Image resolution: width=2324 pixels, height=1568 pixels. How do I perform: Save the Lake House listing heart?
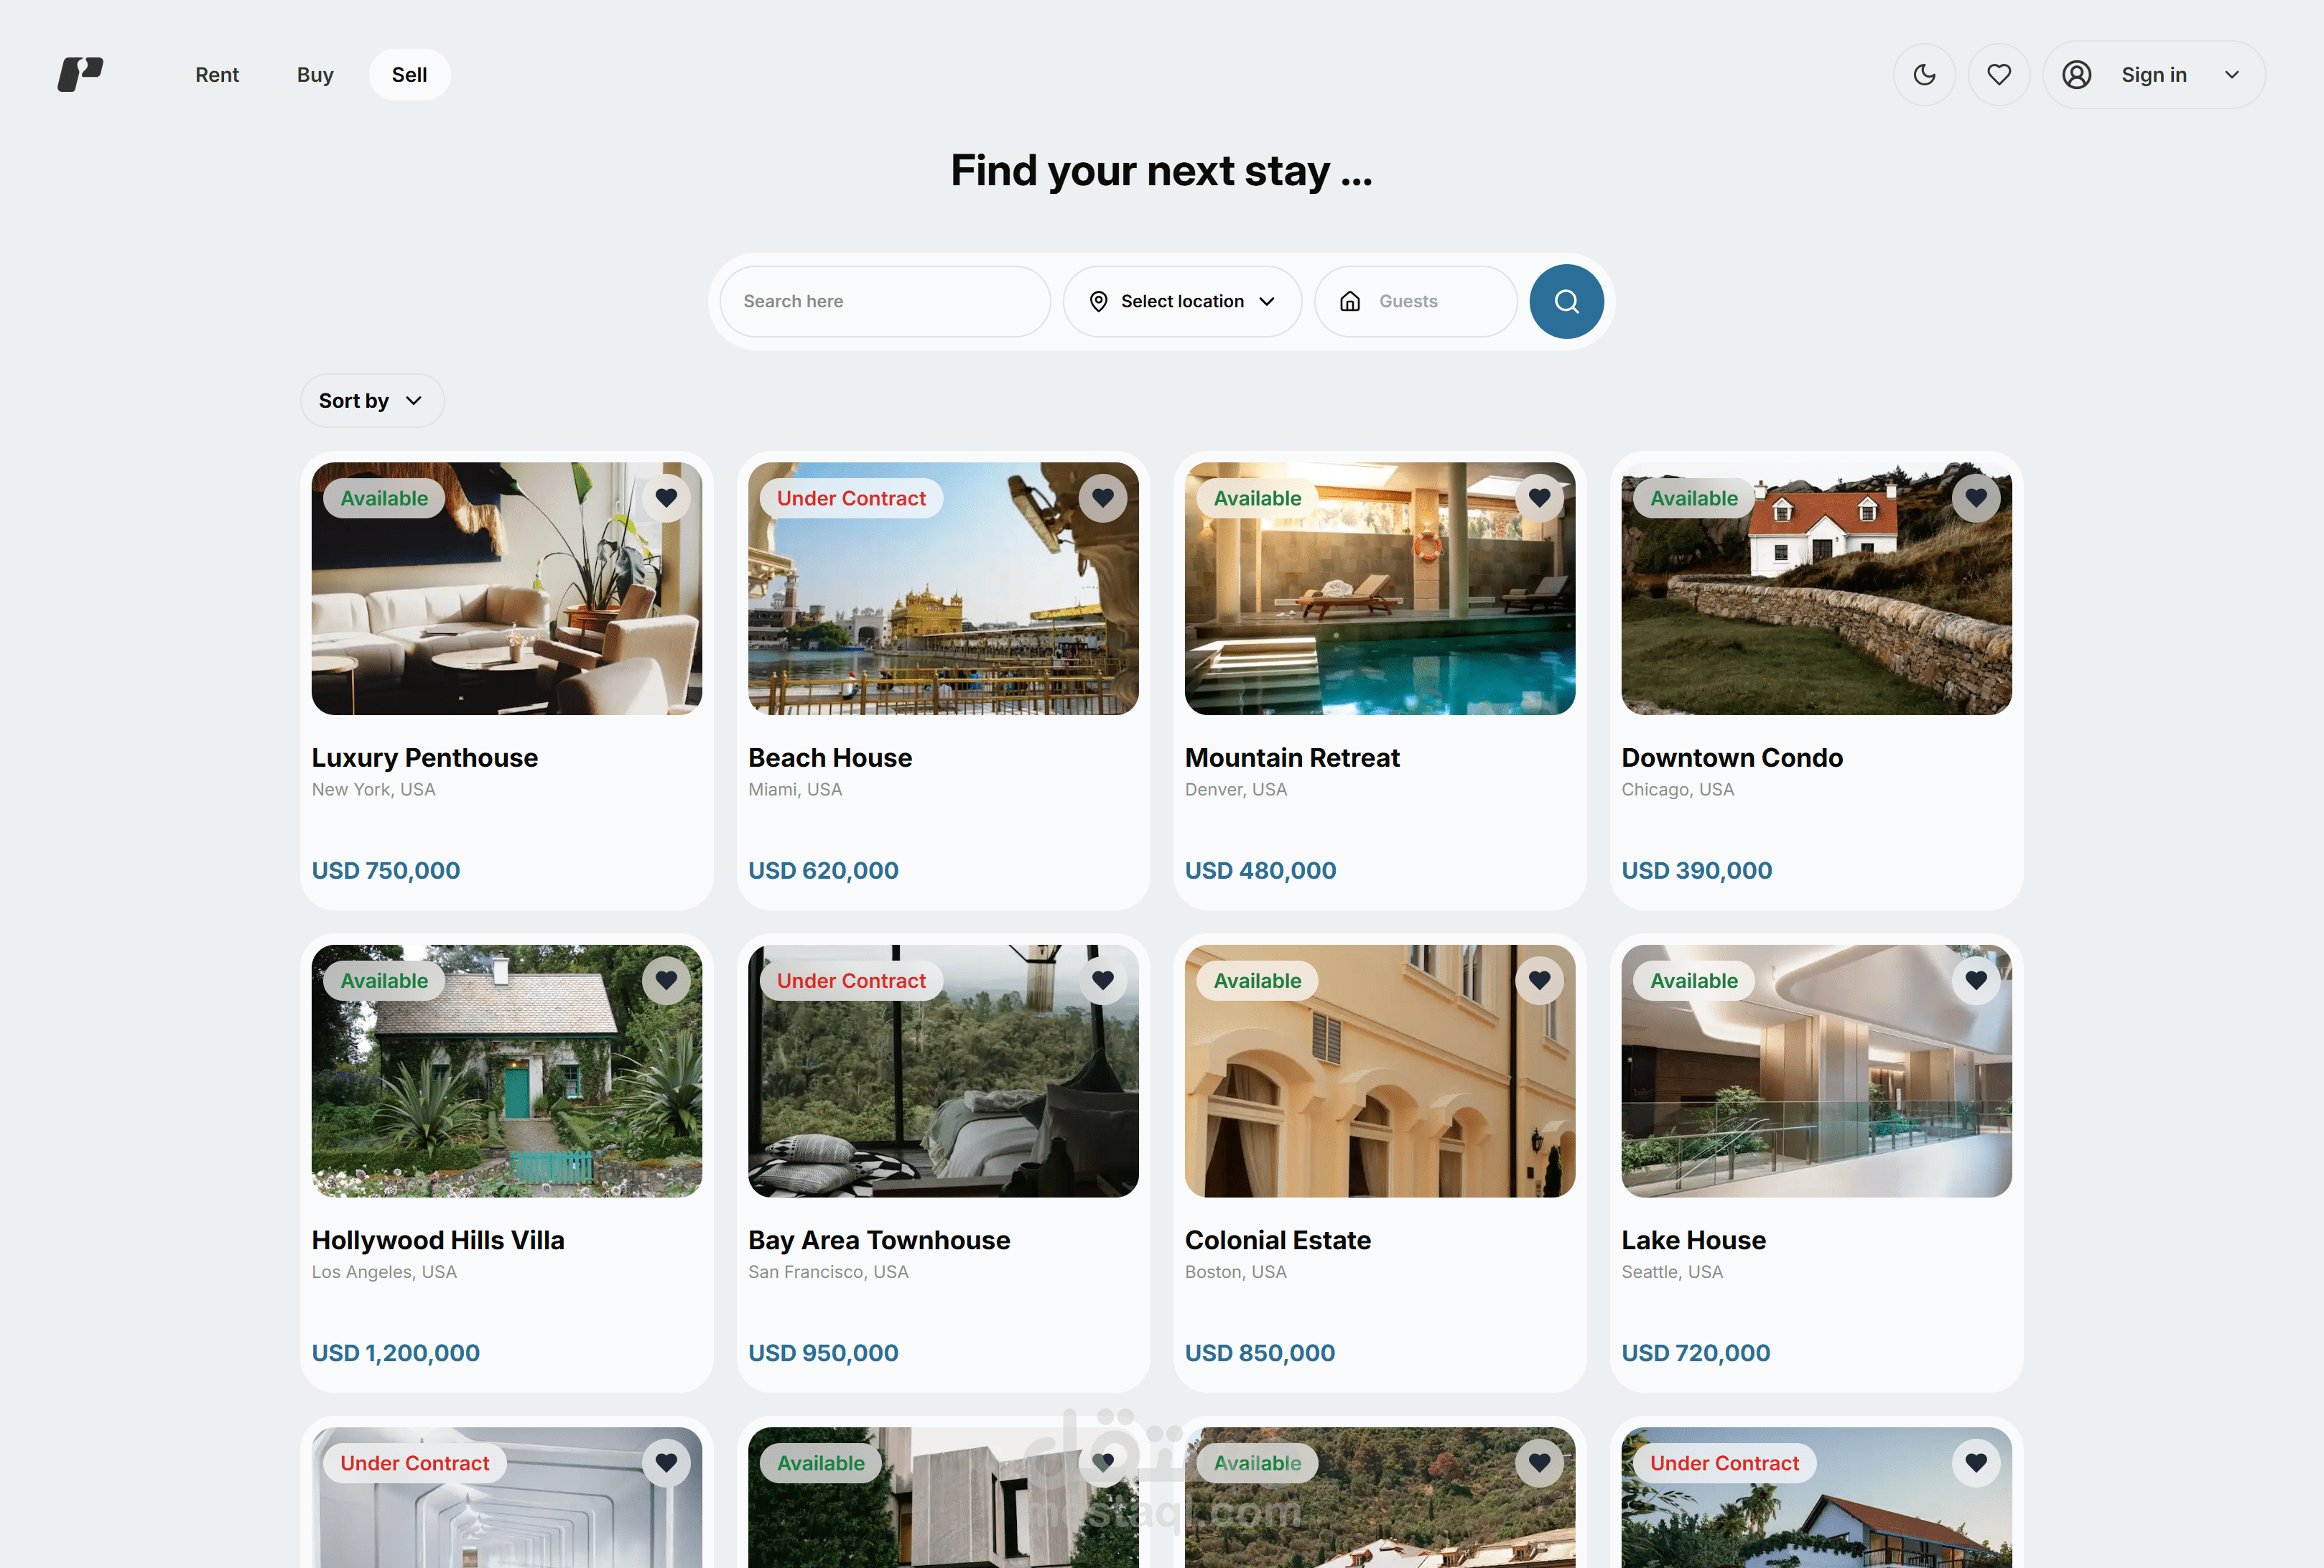coord(1976,980)
